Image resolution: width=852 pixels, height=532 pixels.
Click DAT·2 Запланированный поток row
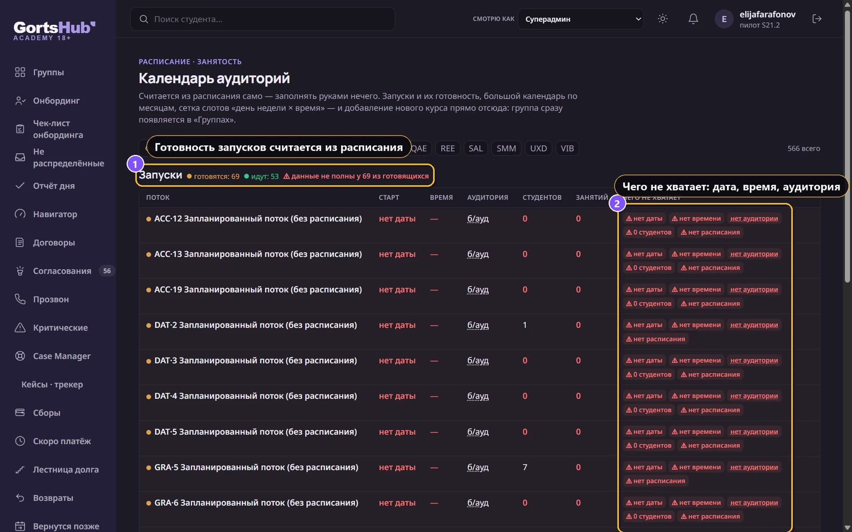pos(479,332)
